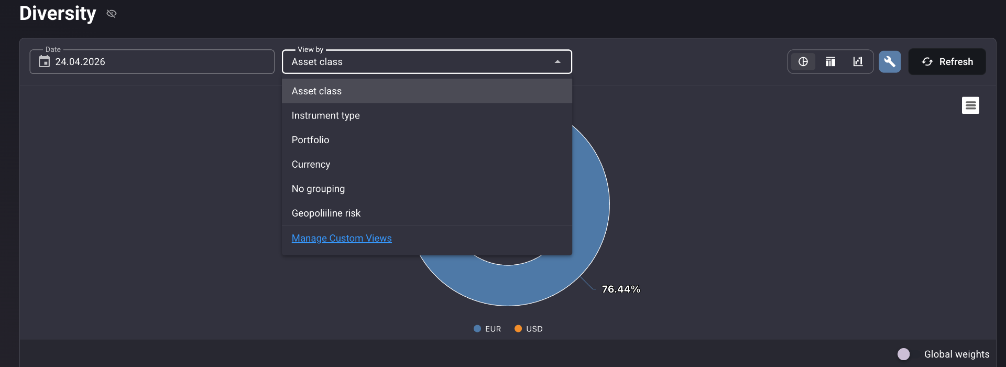Click the Refresh button
Viewport: 1006px width, 367px height.
947,62
